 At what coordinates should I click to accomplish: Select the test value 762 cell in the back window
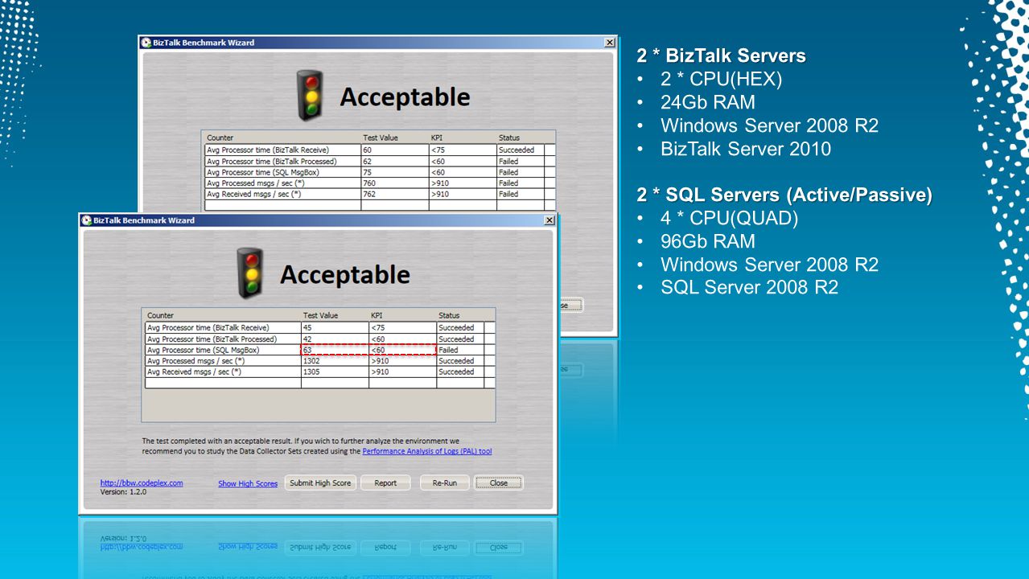[394, 194]
